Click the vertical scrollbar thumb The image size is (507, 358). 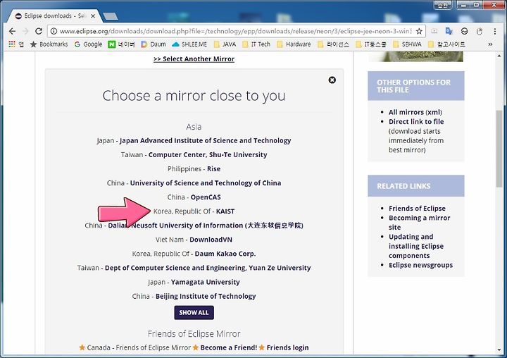(x=499, y=149)
